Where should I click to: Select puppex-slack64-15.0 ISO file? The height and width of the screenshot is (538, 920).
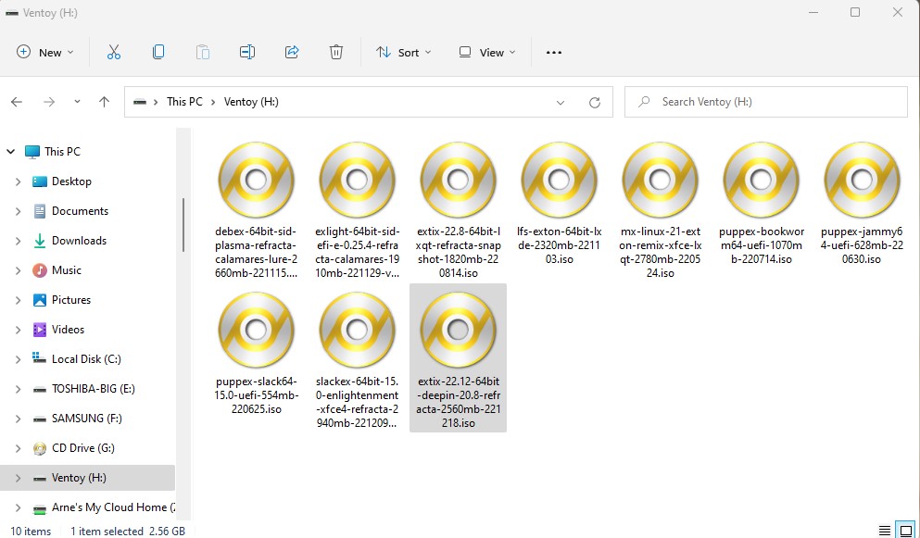pyautogui.click(x=257, y=353)
